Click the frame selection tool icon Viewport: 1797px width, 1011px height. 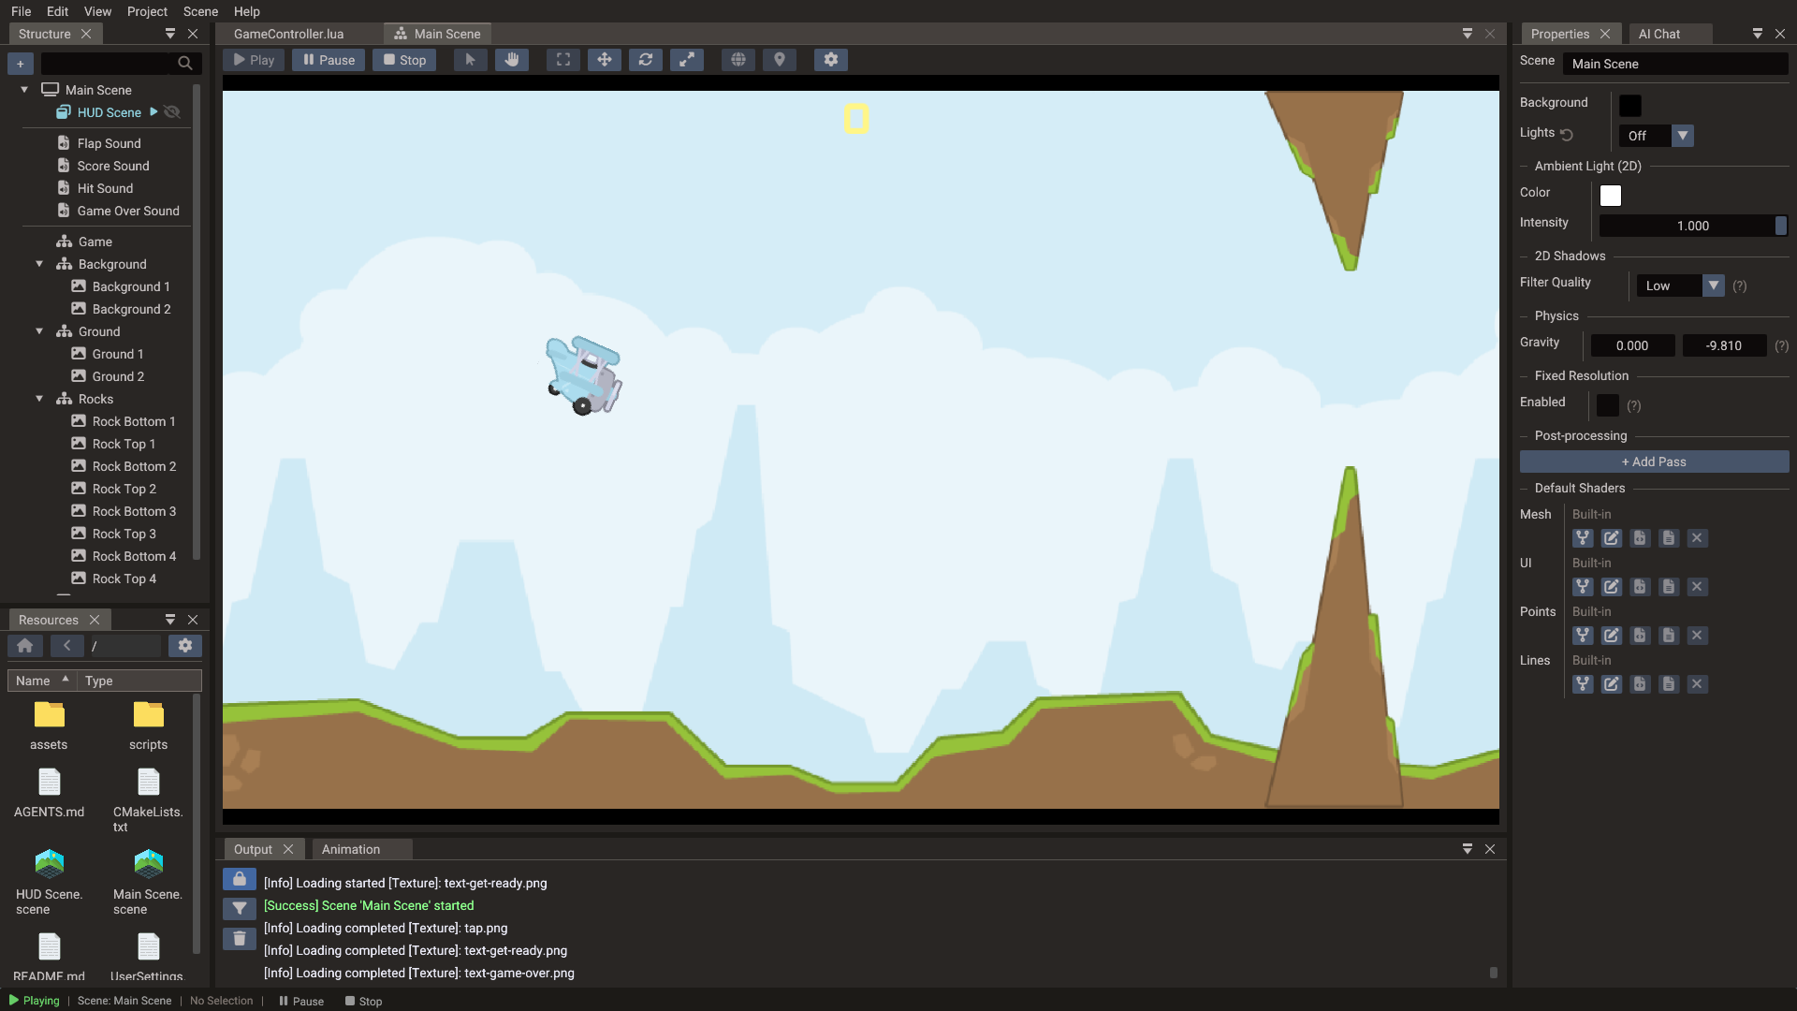pos(563,60)
